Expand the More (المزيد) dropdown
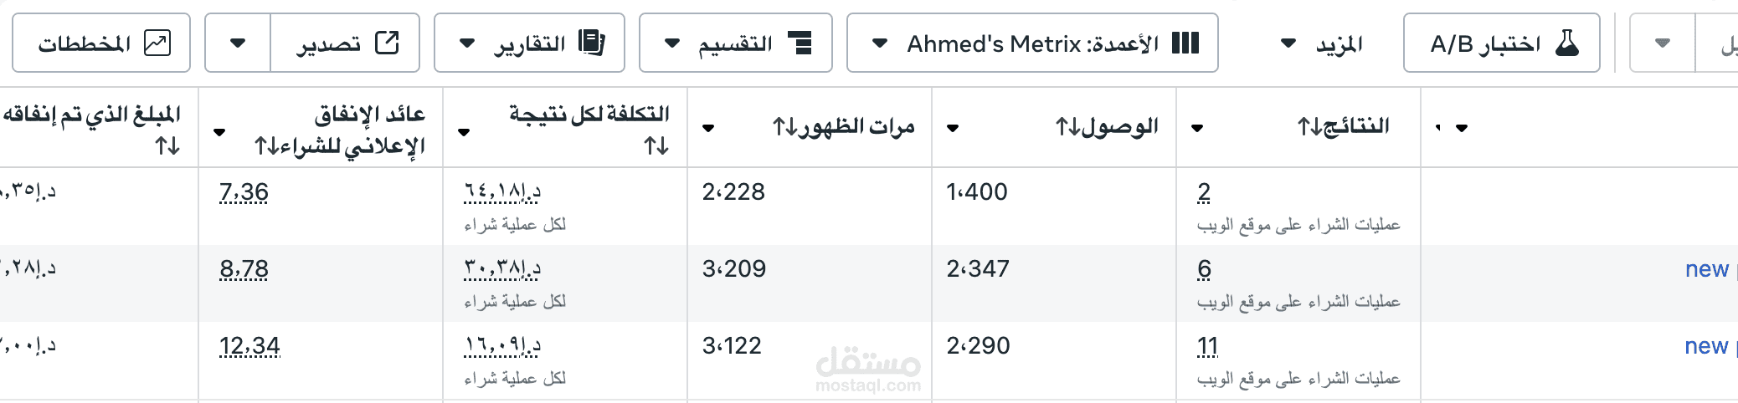Viewport: 1738px width, 403px height. 1289,43
